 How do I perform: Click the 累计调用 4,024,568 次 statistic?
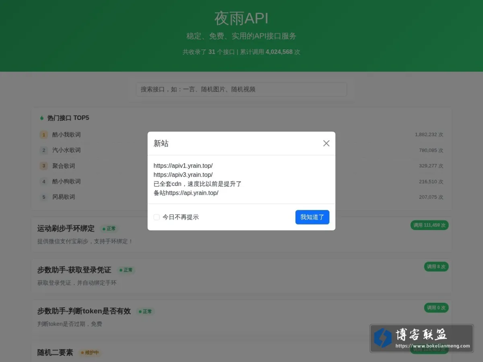point(270,52)
